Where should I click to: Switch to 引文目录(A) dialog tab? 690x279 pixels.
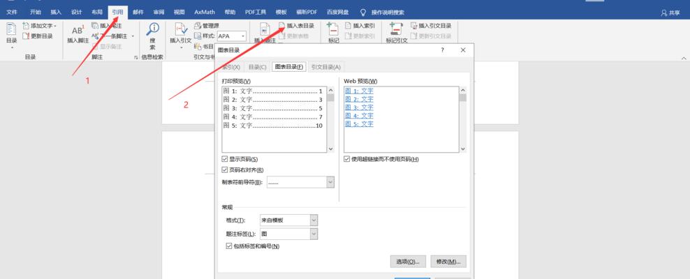point(326,67)
